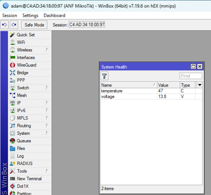Open the Settings menu

coord(30,16)
